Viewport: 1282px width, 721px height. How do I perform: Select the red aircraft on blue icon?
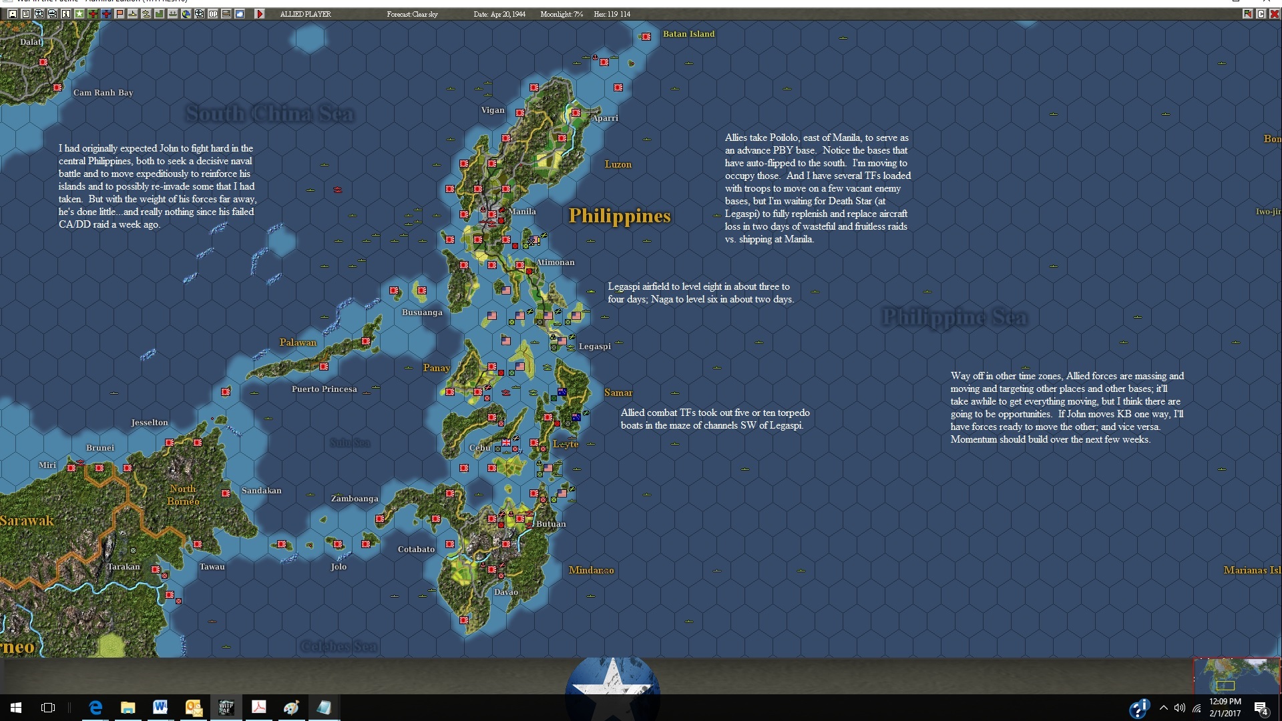click(106, 13)
